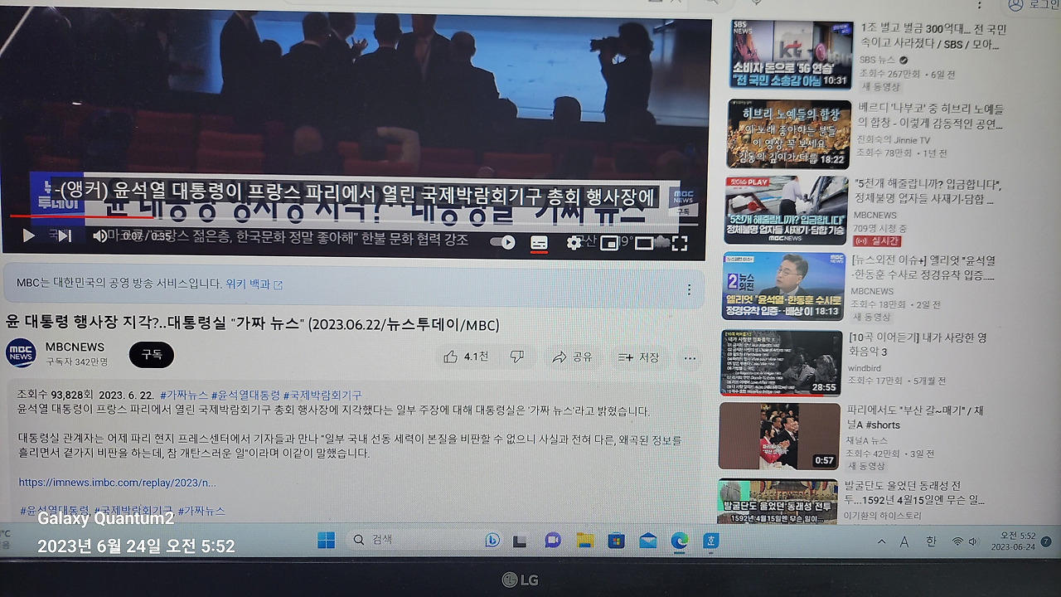Screen dimensions: 1061x597
Task: Open player settings gear
Action: click(x=574, y=243)
